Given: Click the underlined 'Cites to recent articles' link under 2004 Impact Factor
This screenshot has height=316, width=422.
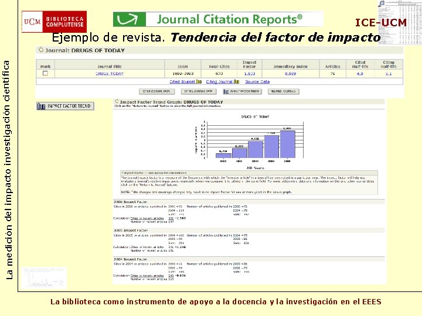Looking at the screenshot, I should 147,276.
